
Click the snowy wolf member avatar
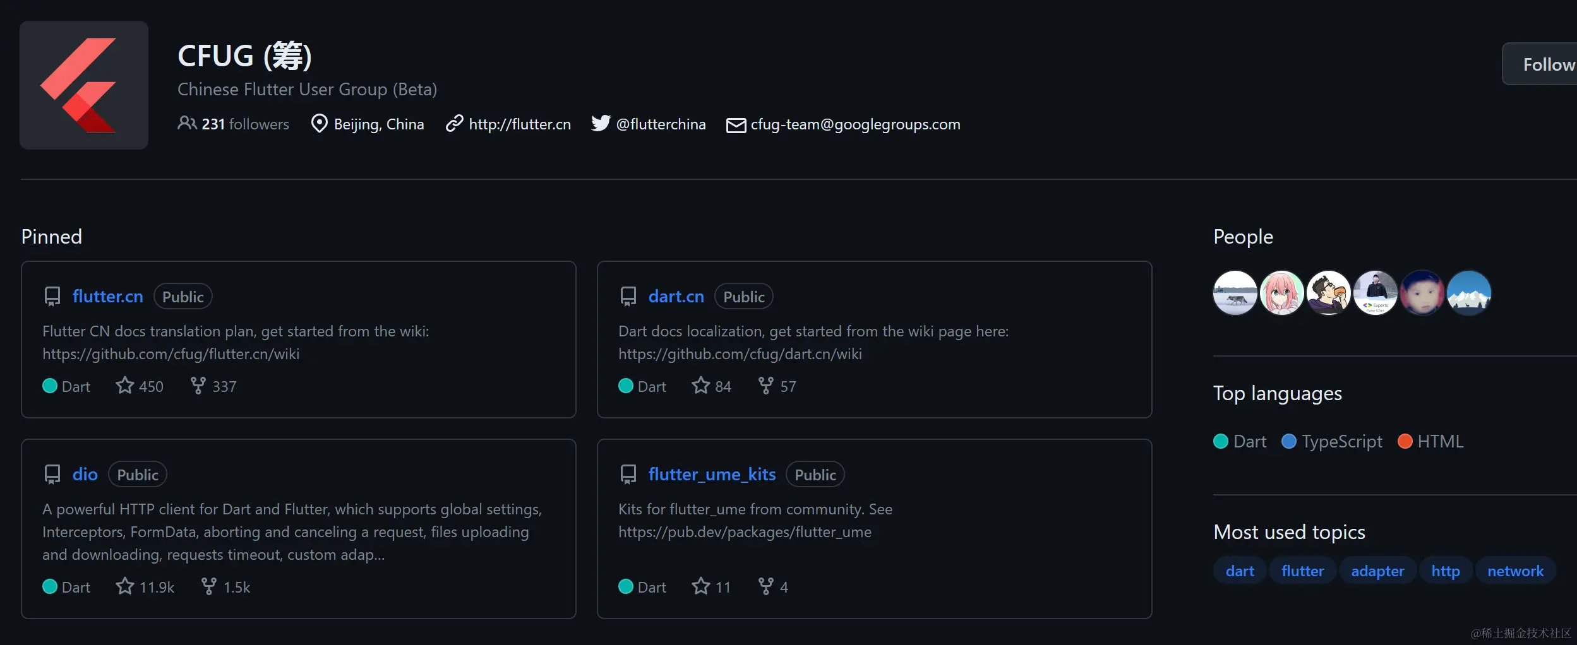pyautogui.click(x=1235, y=293)
